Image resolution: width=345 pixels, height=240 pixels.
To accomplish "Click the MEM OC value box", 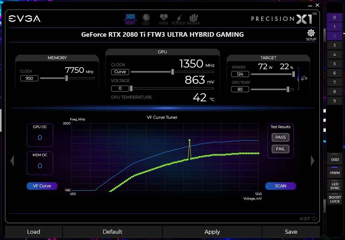I will coord(40,163).
